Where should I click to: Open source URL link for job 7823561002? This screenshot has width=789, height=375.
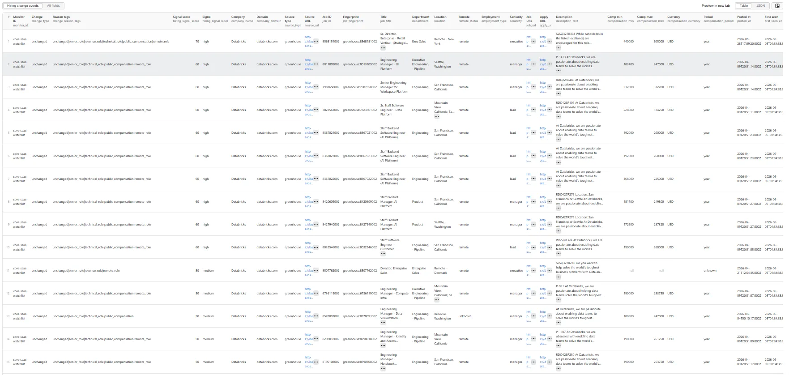coord(308,110)
